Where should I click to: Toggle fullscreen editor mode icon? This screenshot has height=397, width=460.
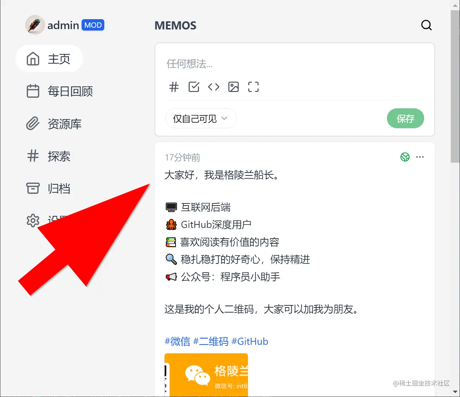pyautogui.click(x=253, y=87)
